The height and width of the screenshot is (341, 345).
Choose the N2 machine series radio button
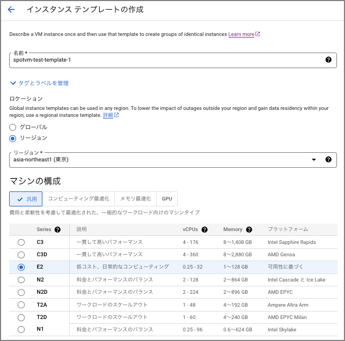[21, 279]
